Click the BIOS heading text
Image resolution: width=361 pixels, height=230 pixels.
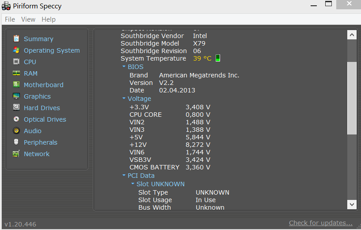pyautogui.click(x=135, y=67)
